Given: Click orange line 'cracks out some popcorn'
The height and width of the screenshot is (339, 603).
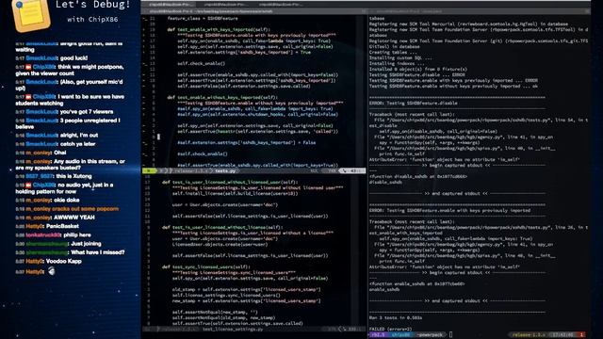Looking at the screenshot, I should (86, 209).
